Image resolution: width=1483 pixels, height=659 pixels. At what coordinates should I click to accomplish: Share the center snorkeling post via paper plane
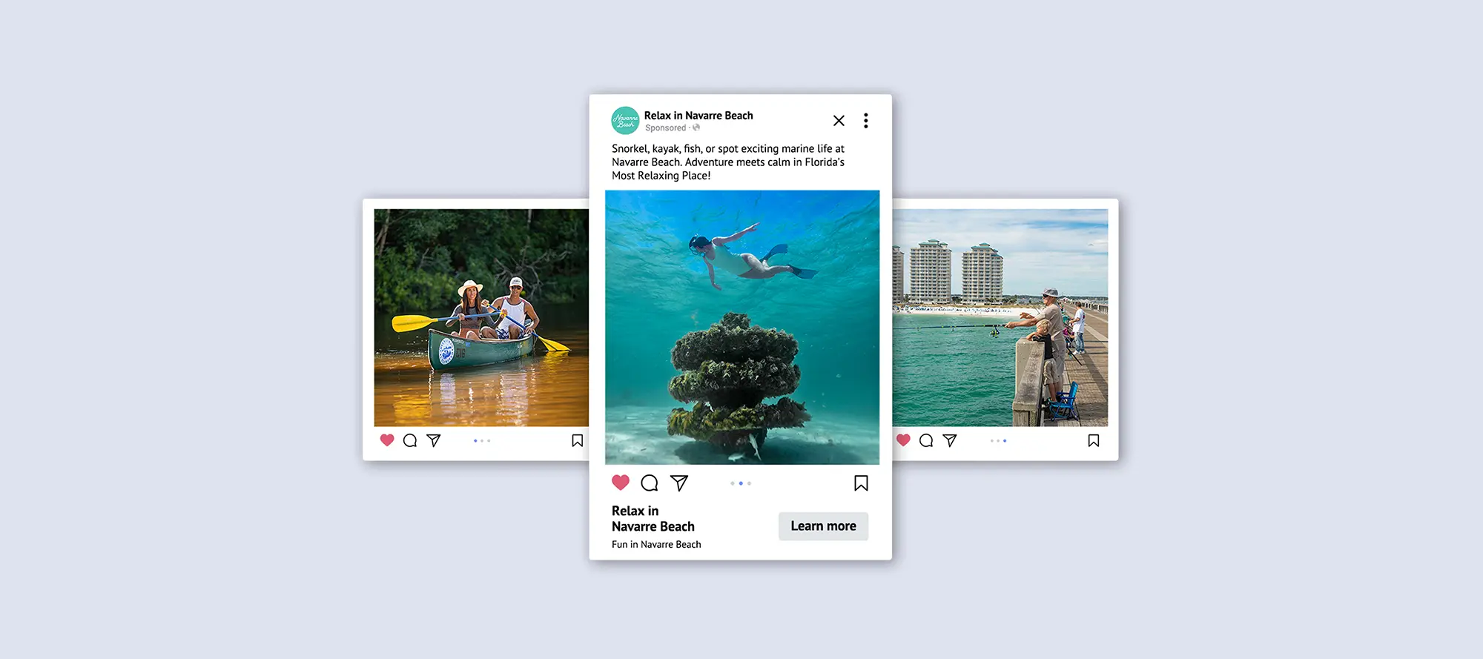pyautogui.click(x=679, y=483)
